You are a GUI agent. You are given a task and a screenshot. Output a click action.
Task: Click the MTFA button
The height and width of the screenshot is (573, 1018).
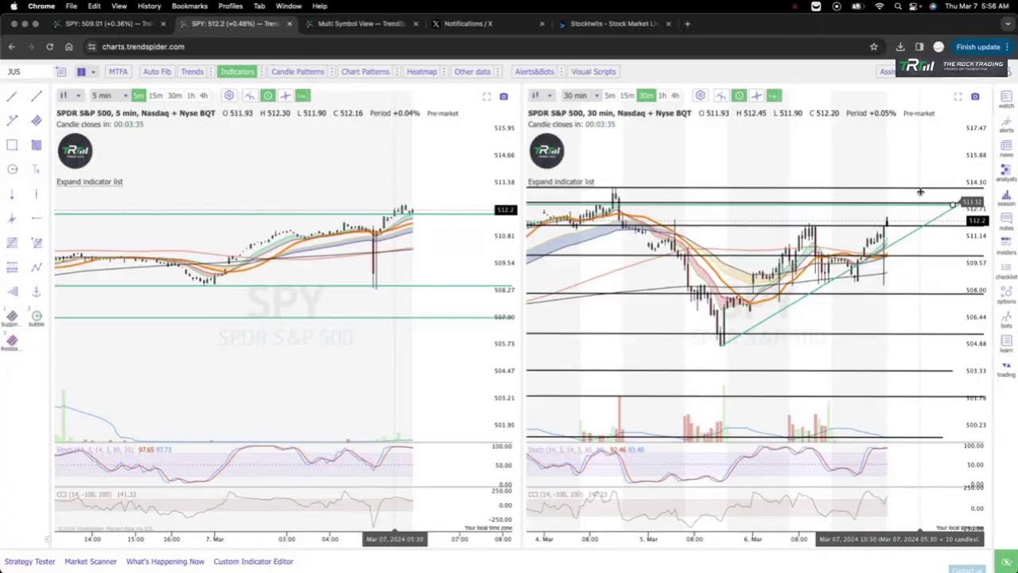(x=118, y=72)
